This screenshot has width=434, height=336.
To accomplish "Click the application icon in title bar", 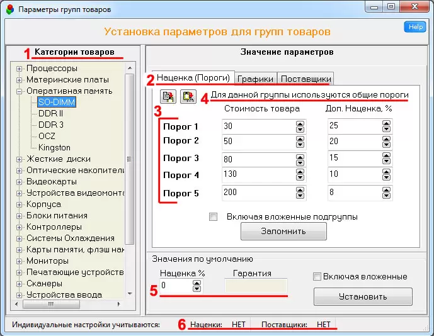I will click(x=9, y=8).
